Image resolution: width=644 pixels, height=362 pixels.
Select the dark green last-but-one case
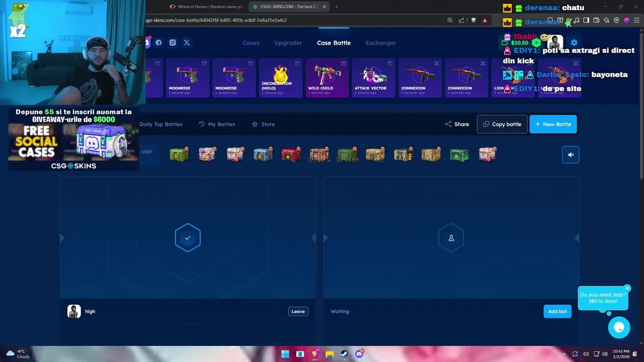(x=459, y=154)
